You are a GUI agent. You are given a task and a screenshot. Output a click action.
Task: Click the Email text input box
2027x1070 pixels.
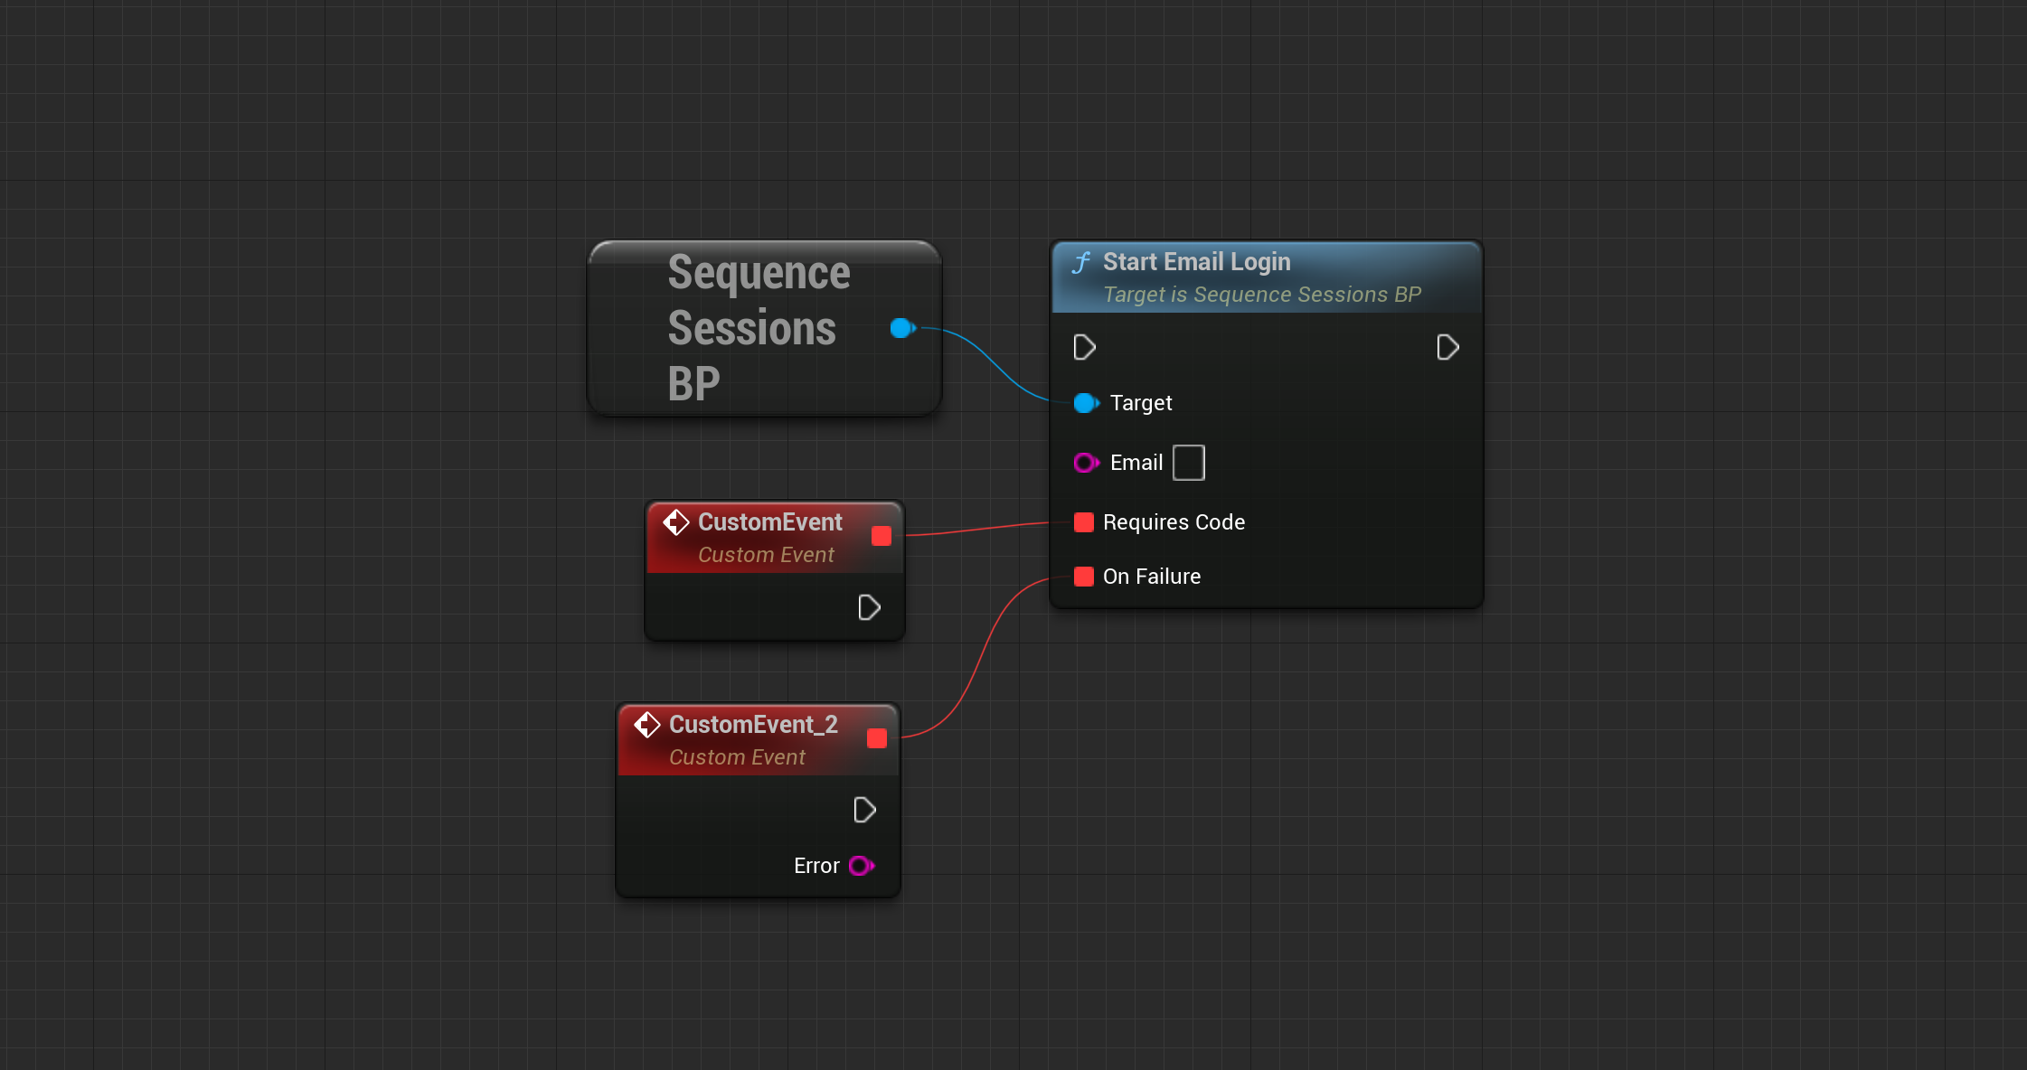click(1188, 463)
